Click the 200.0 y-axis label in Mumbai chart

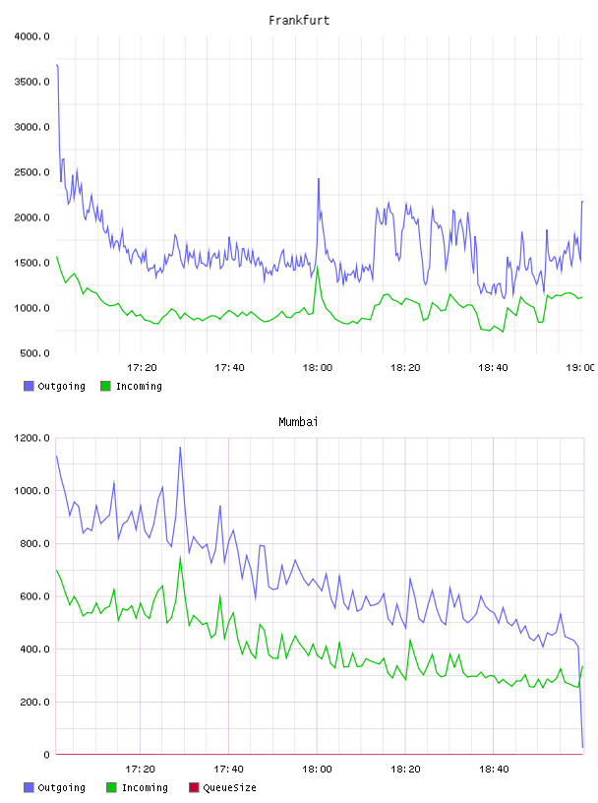[34, 702]
